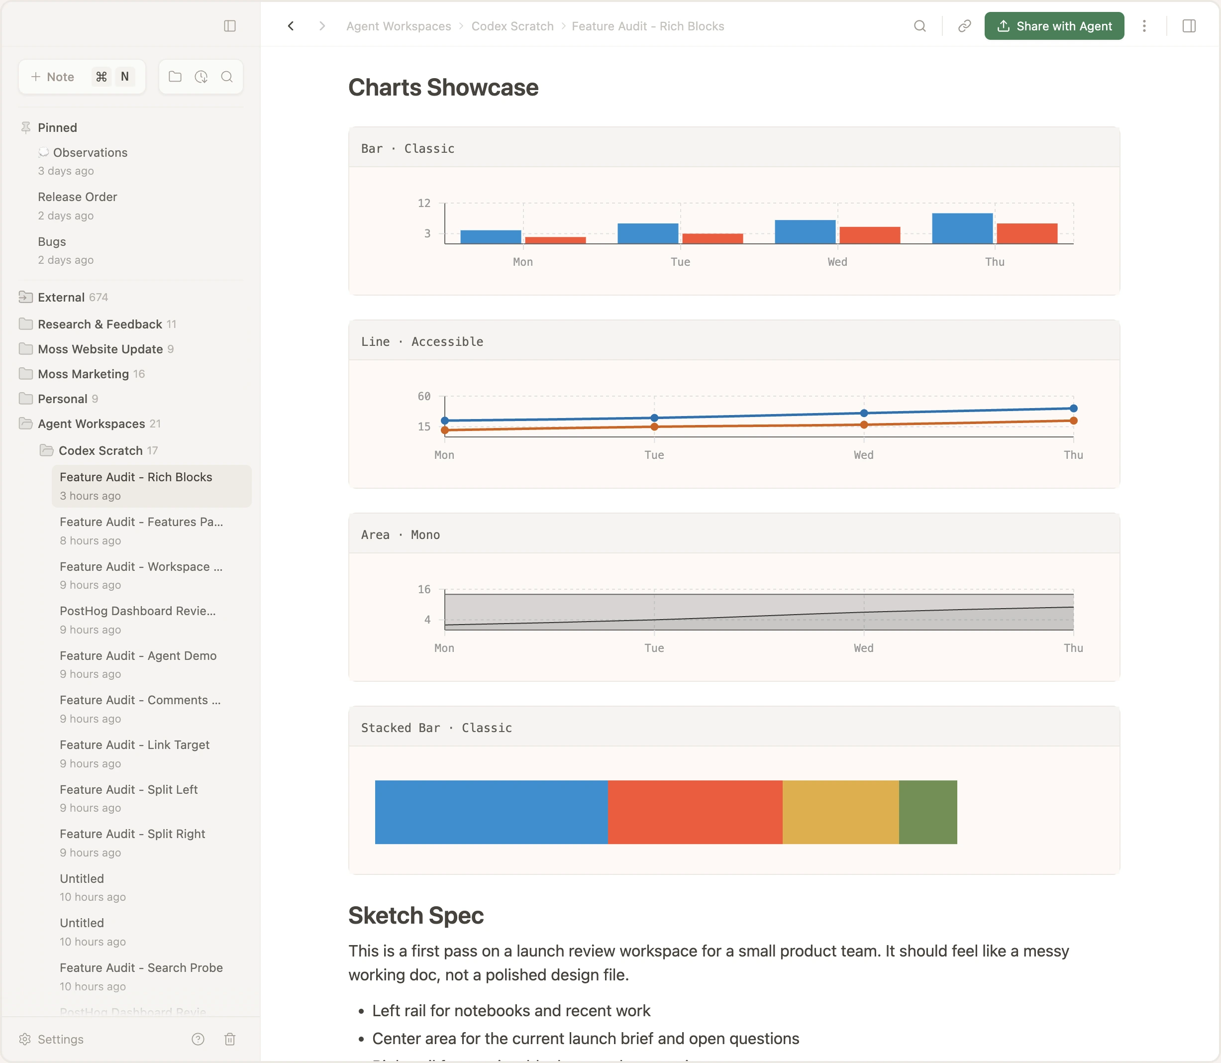Copy the note link using the chain icon
This screenshot has height=1063, width=1221.
coord(964,26)
